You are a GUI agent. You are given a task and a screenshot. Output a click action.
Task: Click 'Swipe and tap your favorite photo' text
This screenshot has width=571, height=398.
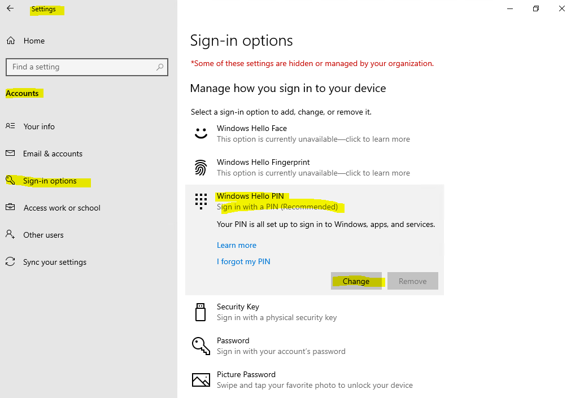pos(315,385)
